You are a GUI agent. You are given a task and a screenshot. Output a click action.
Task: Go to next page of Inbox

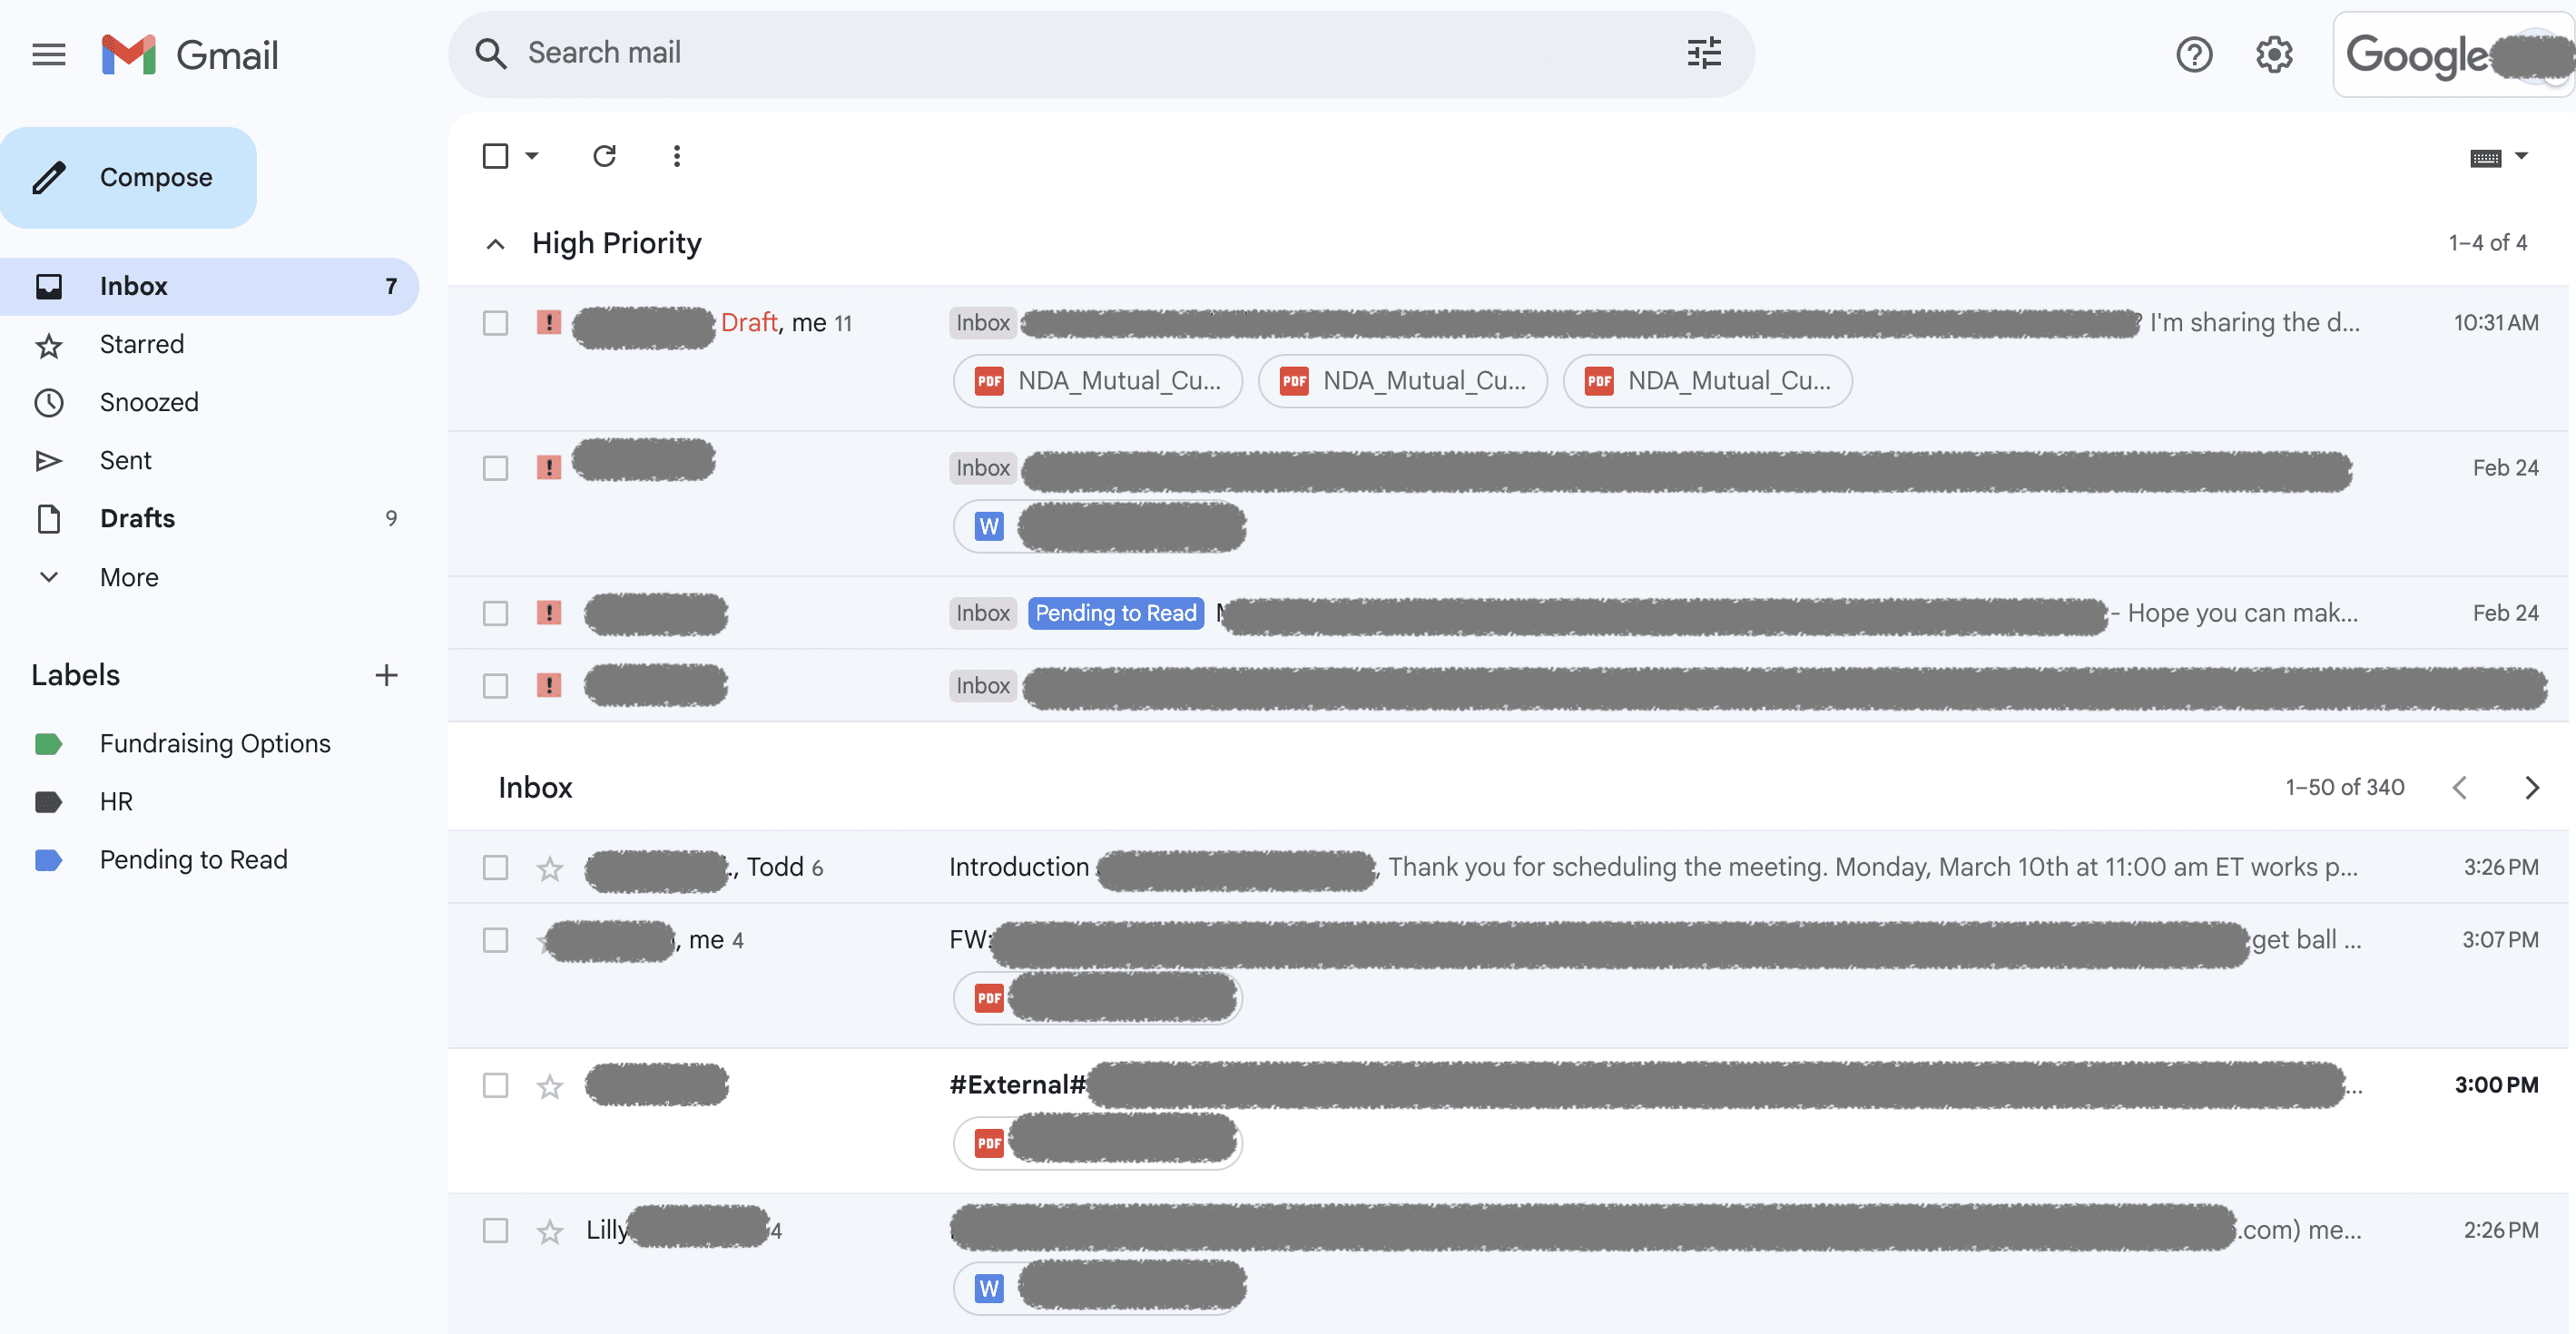pyautogui.click(x=2531, y=788)
